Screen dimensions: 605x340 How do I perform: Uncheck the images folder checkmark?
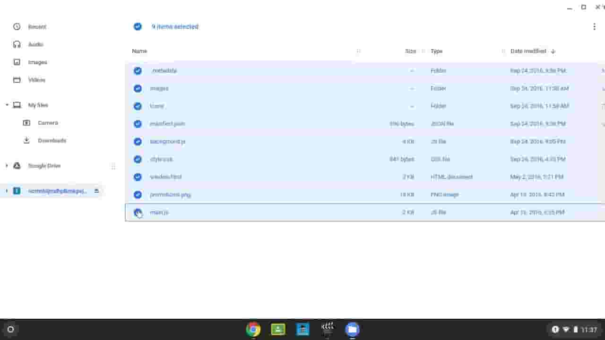(x=138, y=88)
